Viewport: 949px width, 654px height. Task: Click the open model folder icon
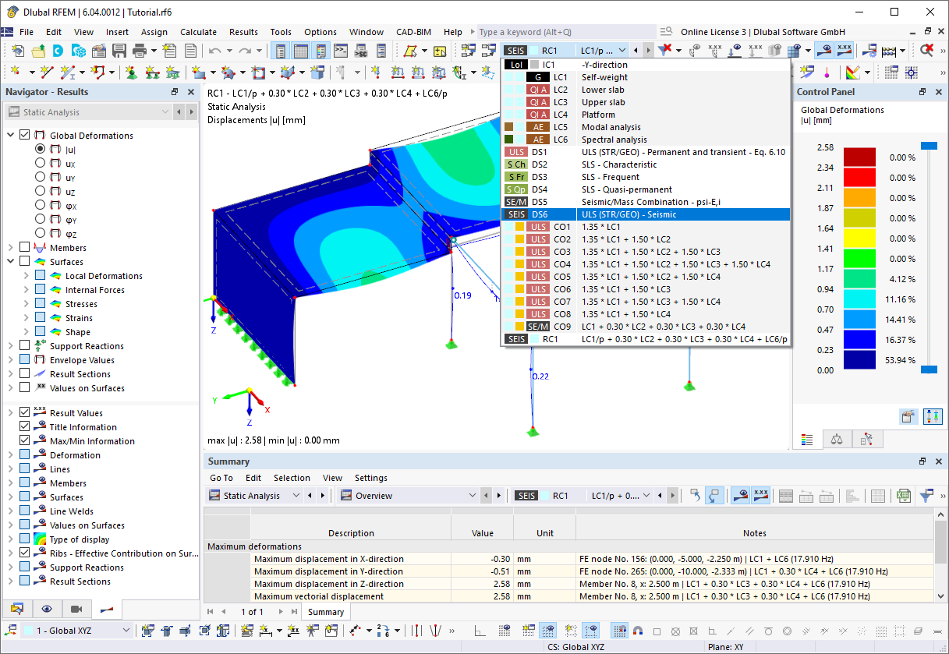pyautogui.click(x=37, y=51)
